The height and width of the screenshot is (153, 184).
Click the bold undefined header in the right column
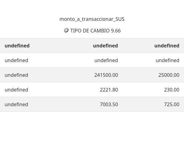(x=167, y=46)
